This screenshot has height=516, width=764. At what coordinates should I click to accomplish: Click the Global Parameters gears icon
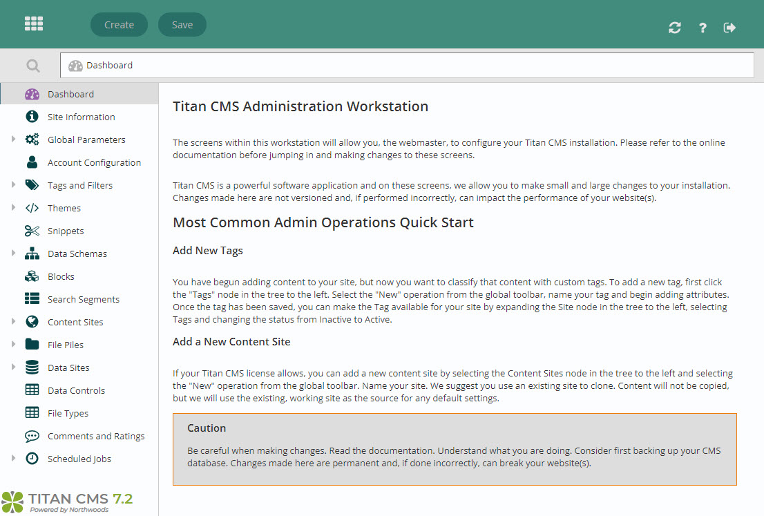click(x=32, y=140)
